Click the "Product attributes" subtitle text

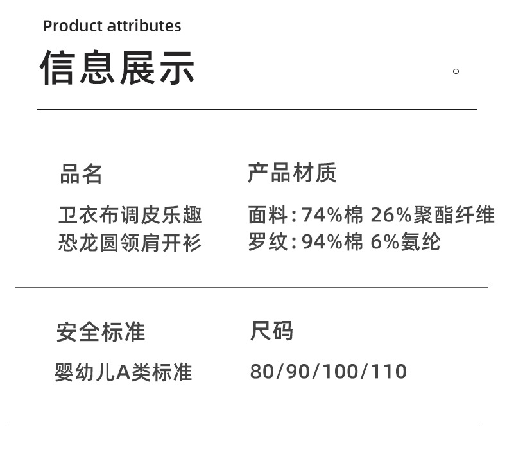[112, 26]
